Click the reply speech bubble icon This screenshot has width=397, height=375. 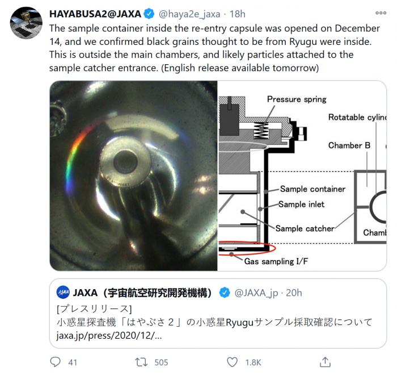pos(55,362)
